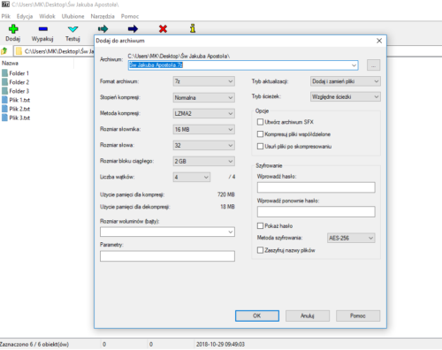This screenshot has width=442, height=350.
Task: Click the Plik 2.txt file icon
Action: pyautogui.click(x=4, y=109)
